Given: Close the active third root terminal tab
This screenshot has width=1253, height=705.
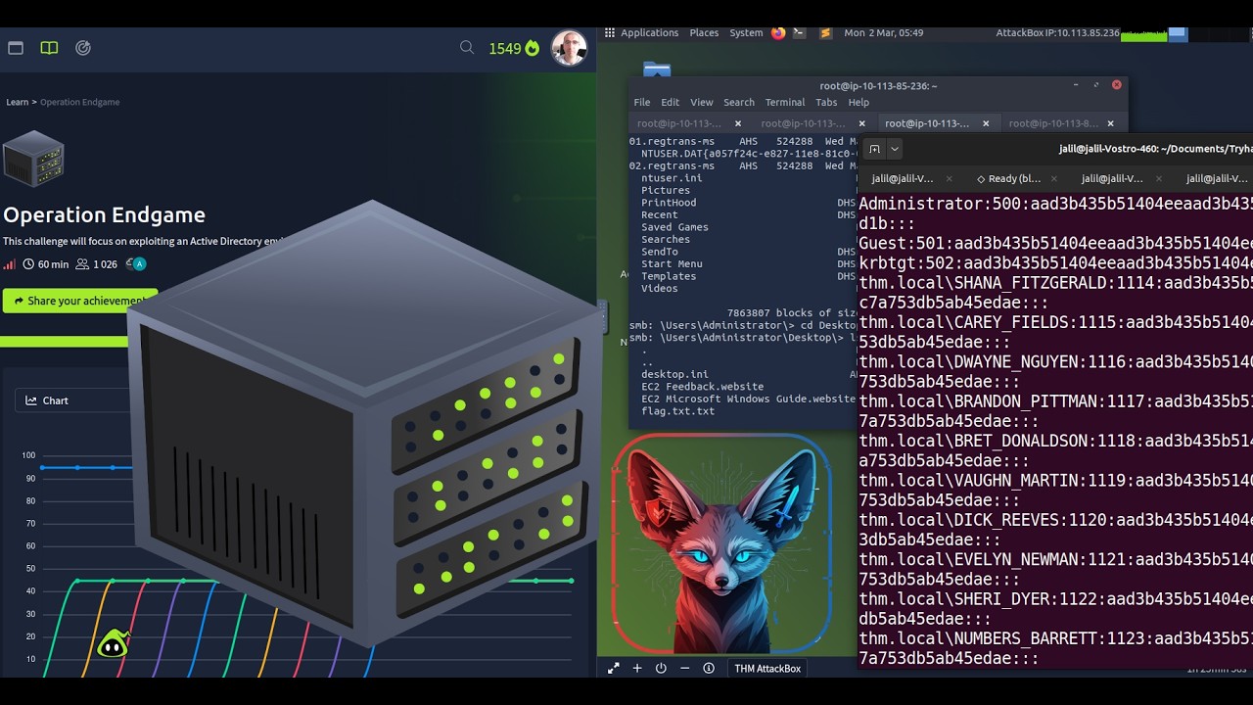Looking at the screenshot, I should (986, 123).
